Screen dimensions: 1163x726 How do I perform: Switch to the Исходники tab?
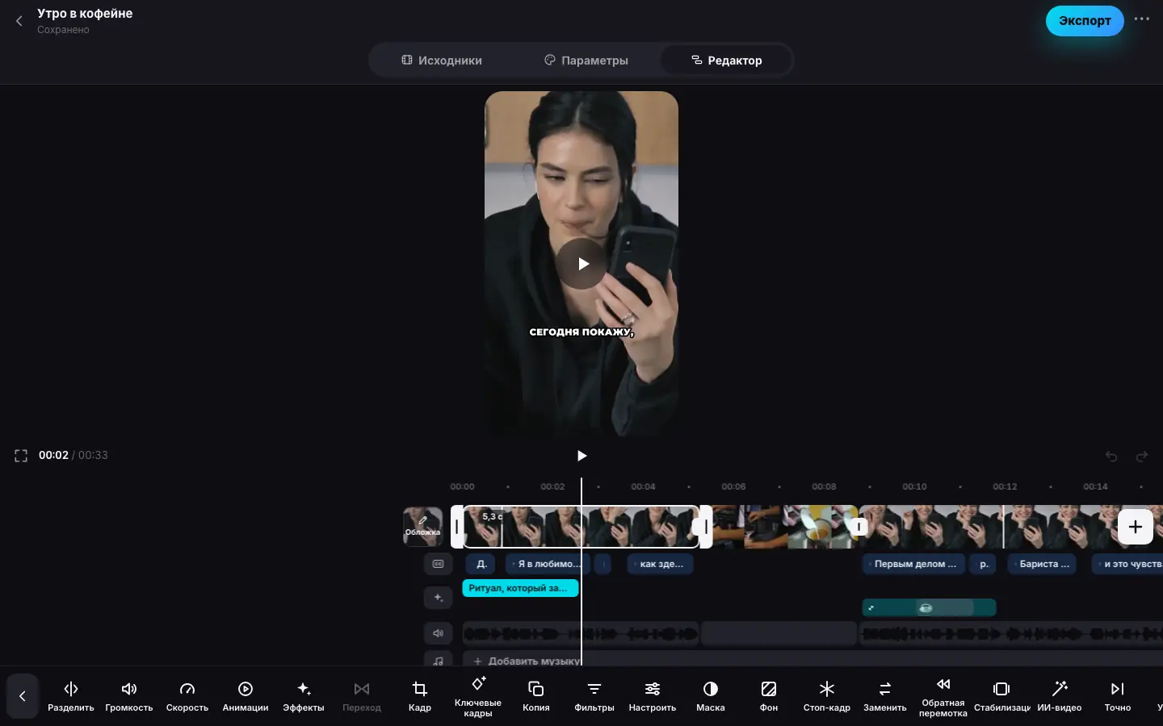point(442,60)
